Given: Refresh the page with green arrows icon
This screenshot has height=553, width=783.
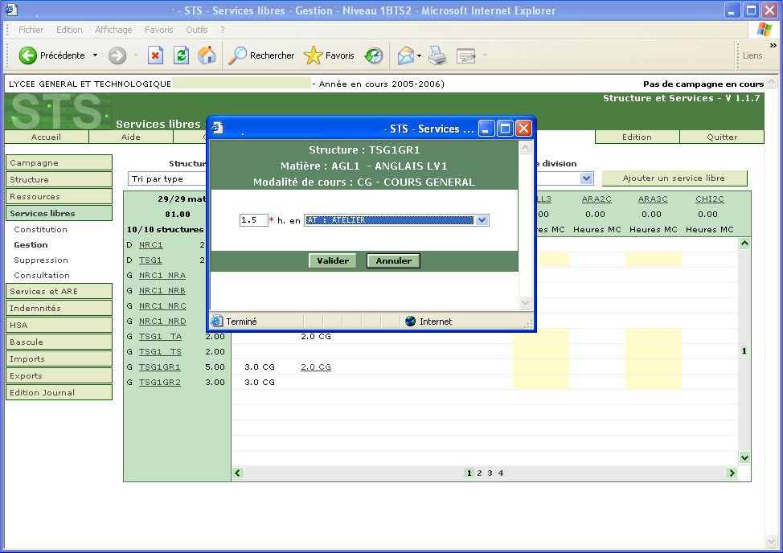Looking at the screenshot, I should pos(181,55).
